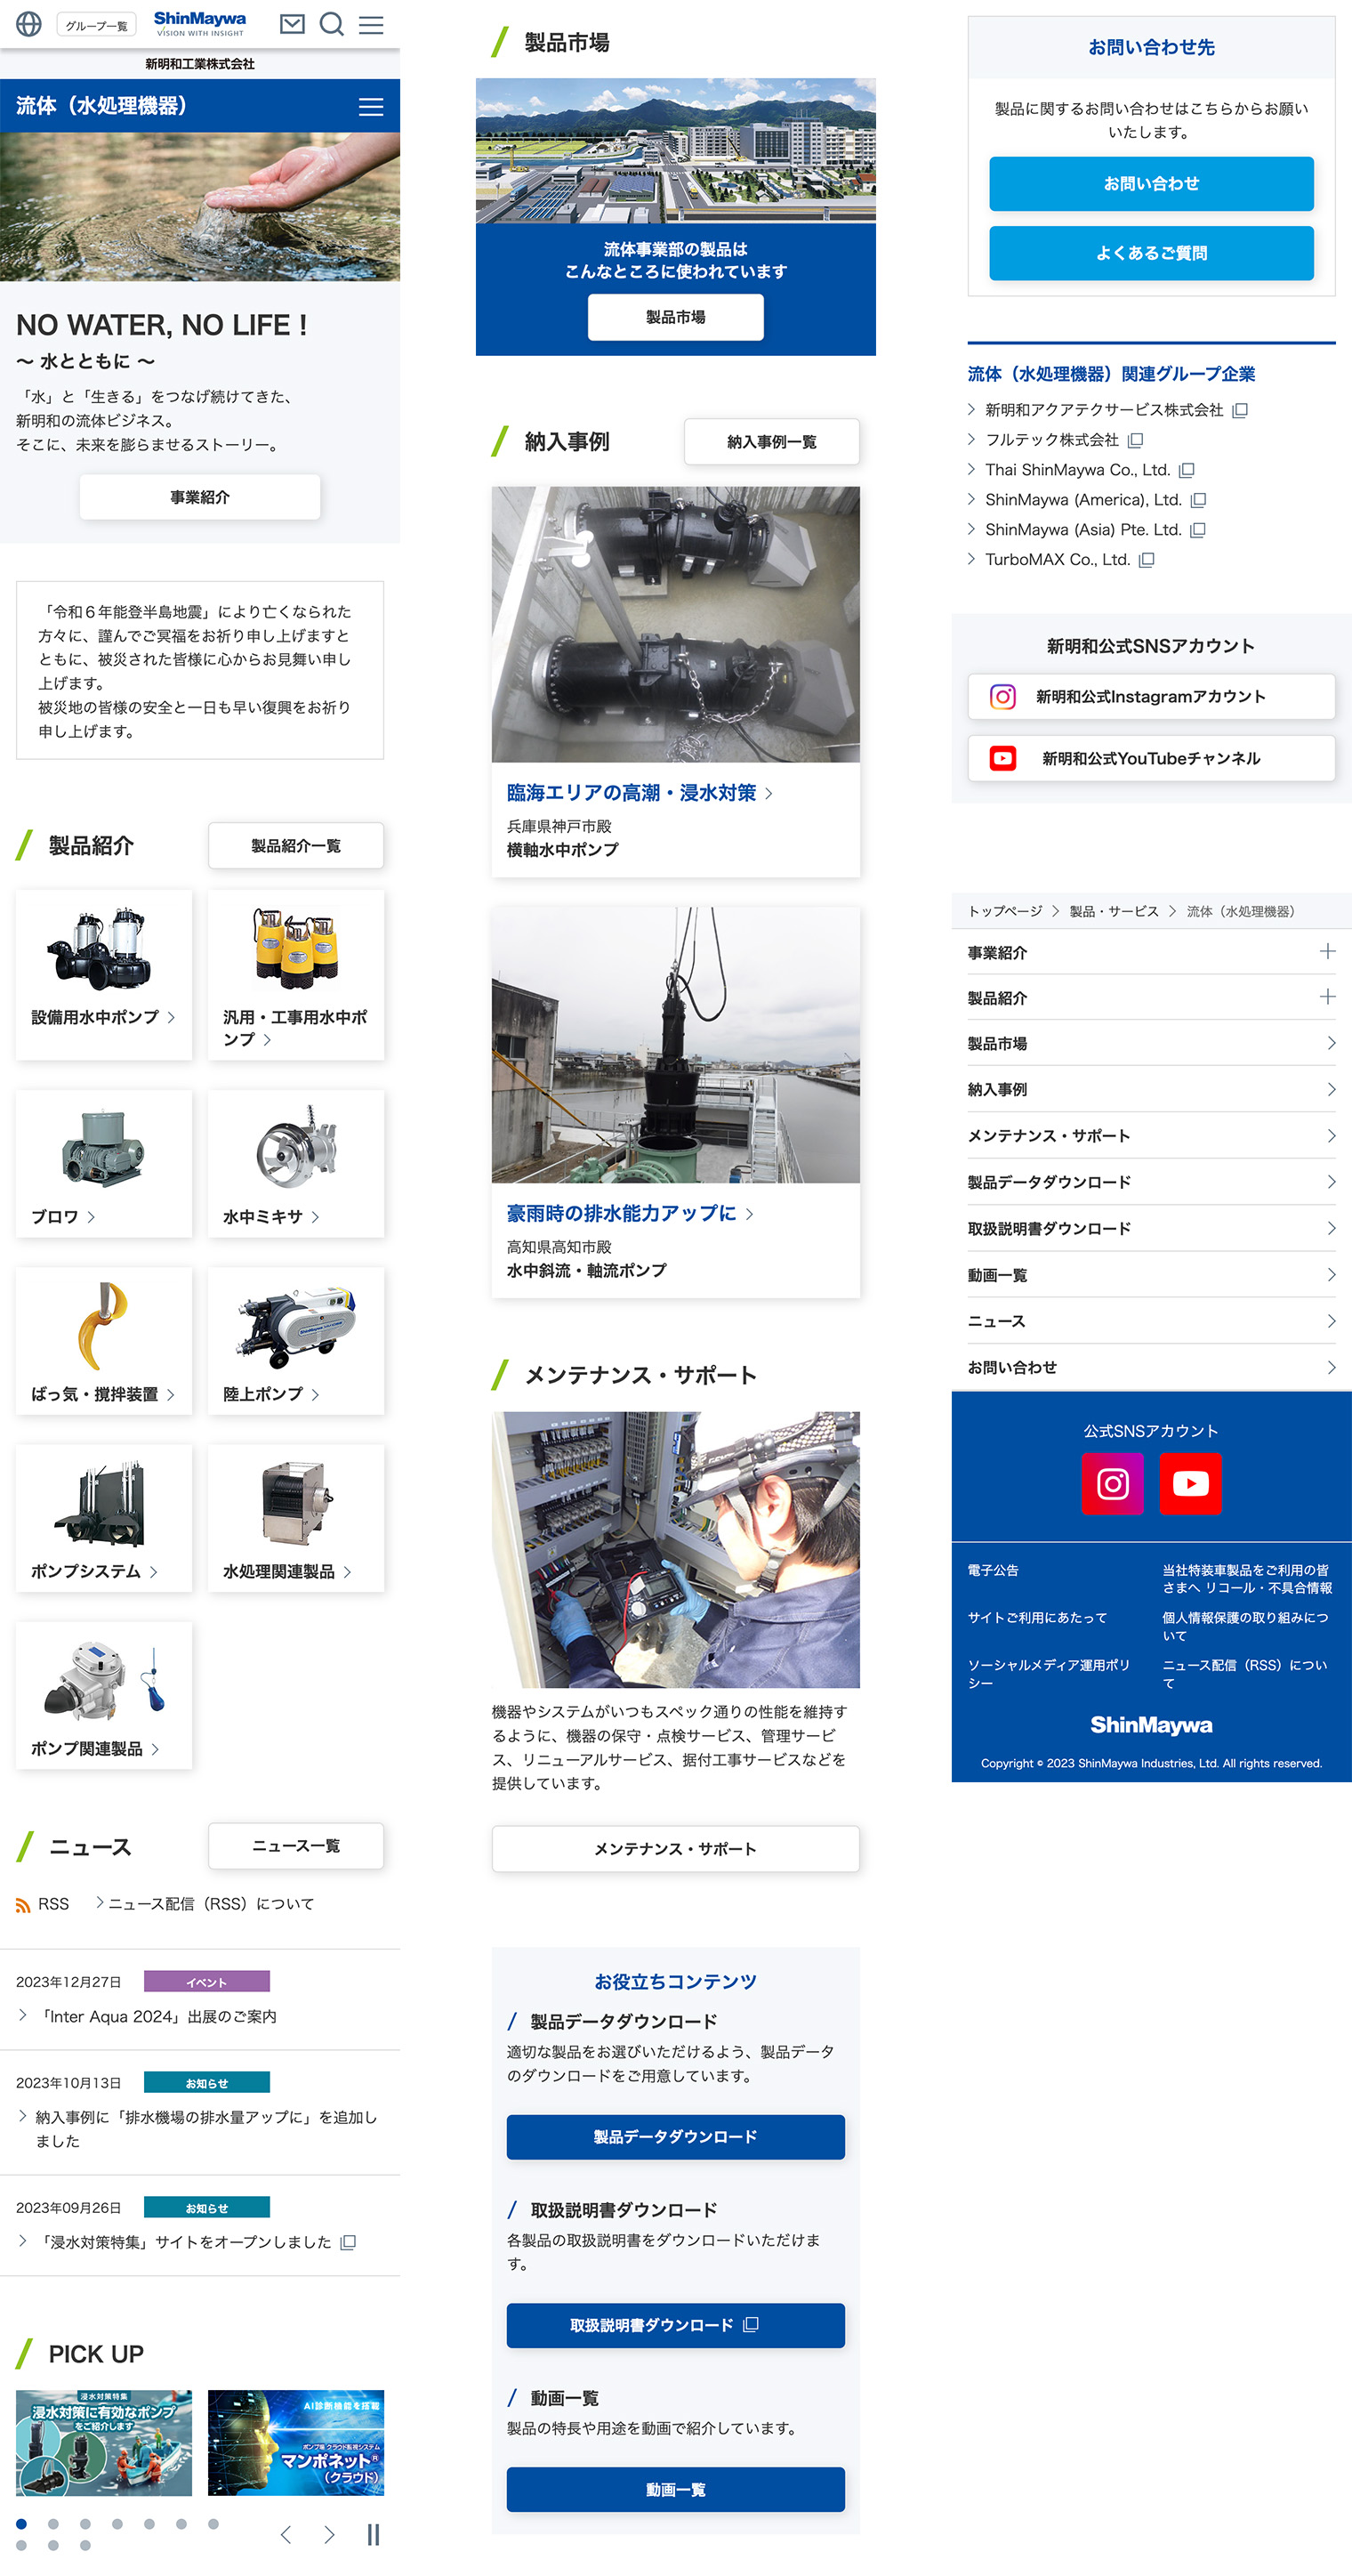Image resolution: width=1352 pixels, height=2576 pixels.
Task: Open the red YouTube icon in footer
Action: [1189, 1483]
